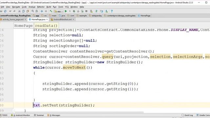Open the Analyze menu

point(32,7)
